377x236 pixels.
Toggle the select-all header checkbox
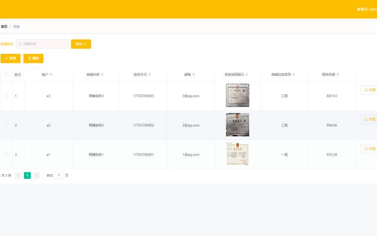click(x=6, y=75)
